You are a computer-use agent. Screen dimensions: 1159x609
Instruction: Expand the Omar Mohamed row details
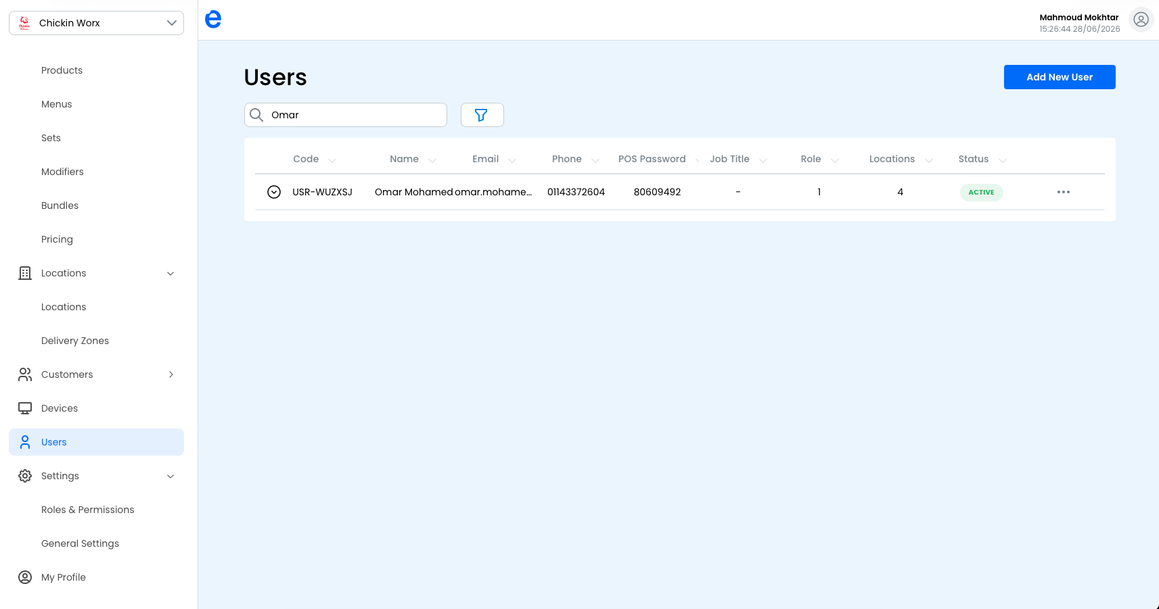point(274,192)
